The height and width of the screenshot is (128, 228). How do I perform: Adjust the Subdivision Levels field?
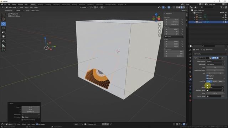(x=215, y=70)
